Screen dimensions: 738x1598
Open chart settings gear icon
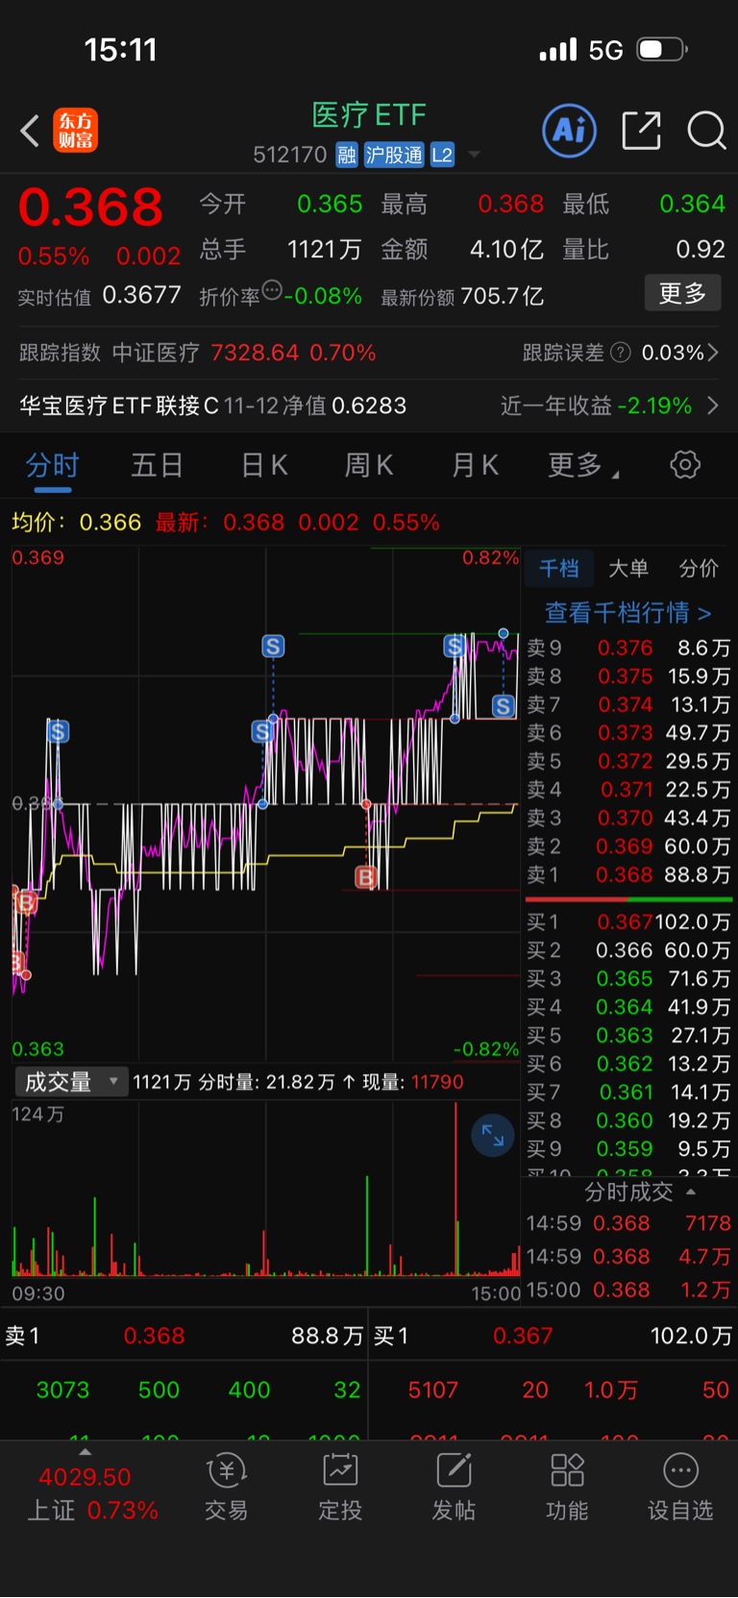[685, 465]
